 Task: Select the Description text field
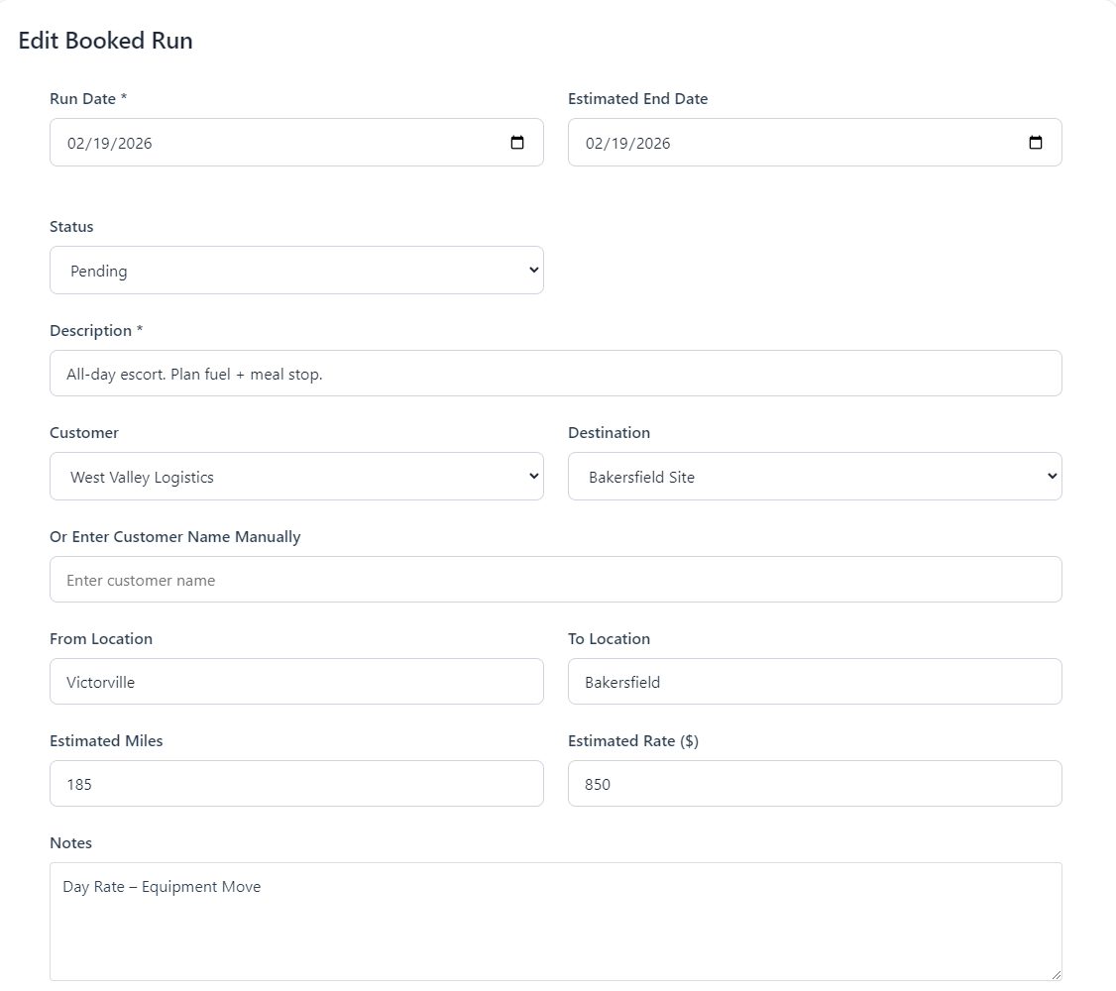click(x=555, y=374)
